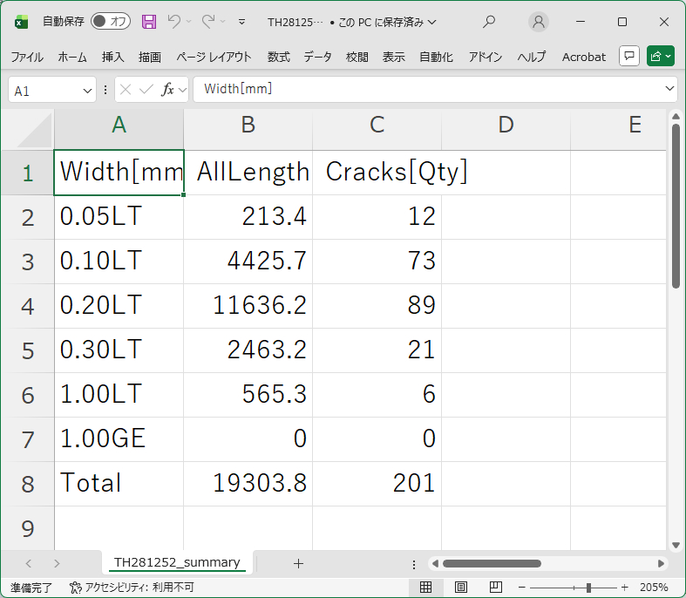The width and height of the screenshot is (686, 598).
Task: Switch to the 挿入 ribbon tab
Action: 112,57
